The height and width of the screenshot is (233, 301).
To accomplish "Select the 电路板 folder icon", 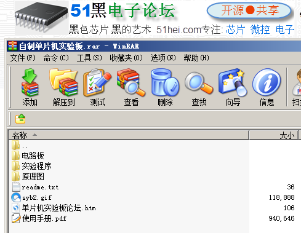I will coord(15,156).
